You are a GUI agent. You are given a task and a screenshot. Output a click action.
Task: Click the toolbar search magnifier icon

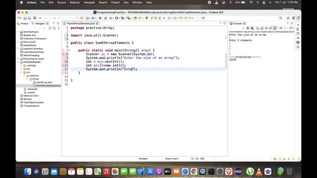point(281,18)
